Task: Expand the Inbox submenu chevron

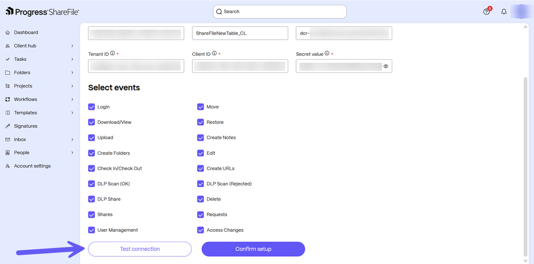Action: point(72,140)
